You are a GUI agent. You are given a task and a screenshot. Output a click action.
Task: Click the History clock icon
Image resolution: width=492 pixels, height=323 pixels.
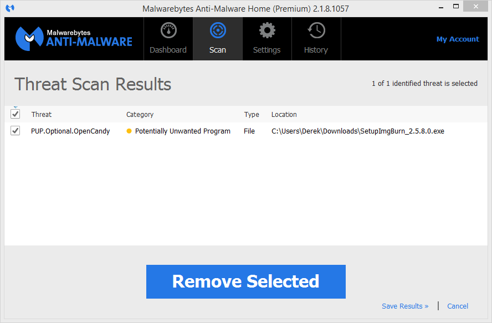coord(316,30)
